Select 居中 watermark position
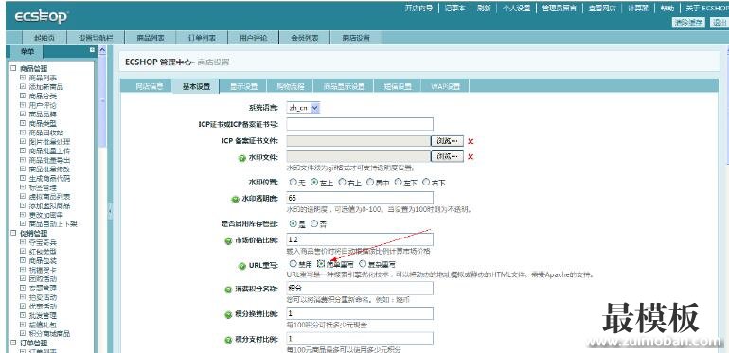Screen dimensions: 729x353 (x=370, y=182)
